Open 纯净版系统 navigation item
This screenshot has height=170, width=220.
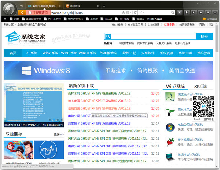108,53
